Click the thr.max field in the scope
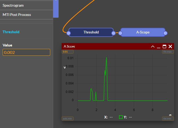Viewport: 178px width, 128px height. coord(168,52)
